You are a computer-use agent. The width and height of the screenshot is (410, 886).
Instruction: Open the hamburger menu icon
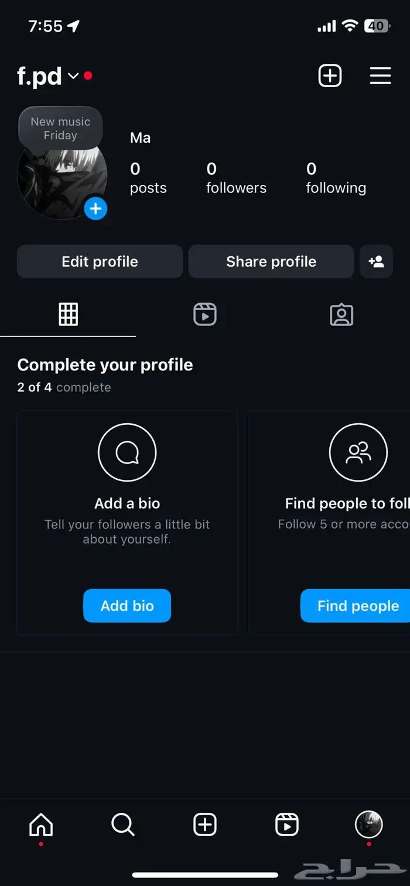coord(380,75)
